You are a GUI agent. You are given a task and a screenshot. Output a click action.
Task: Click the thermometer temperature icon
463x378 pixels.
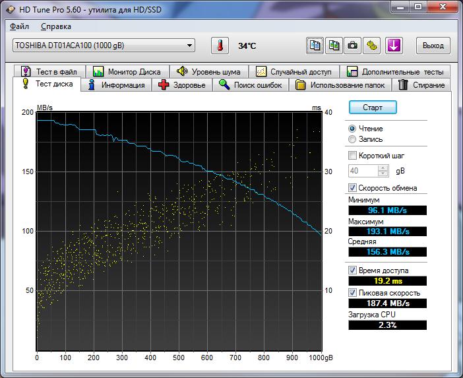point(219,46)
